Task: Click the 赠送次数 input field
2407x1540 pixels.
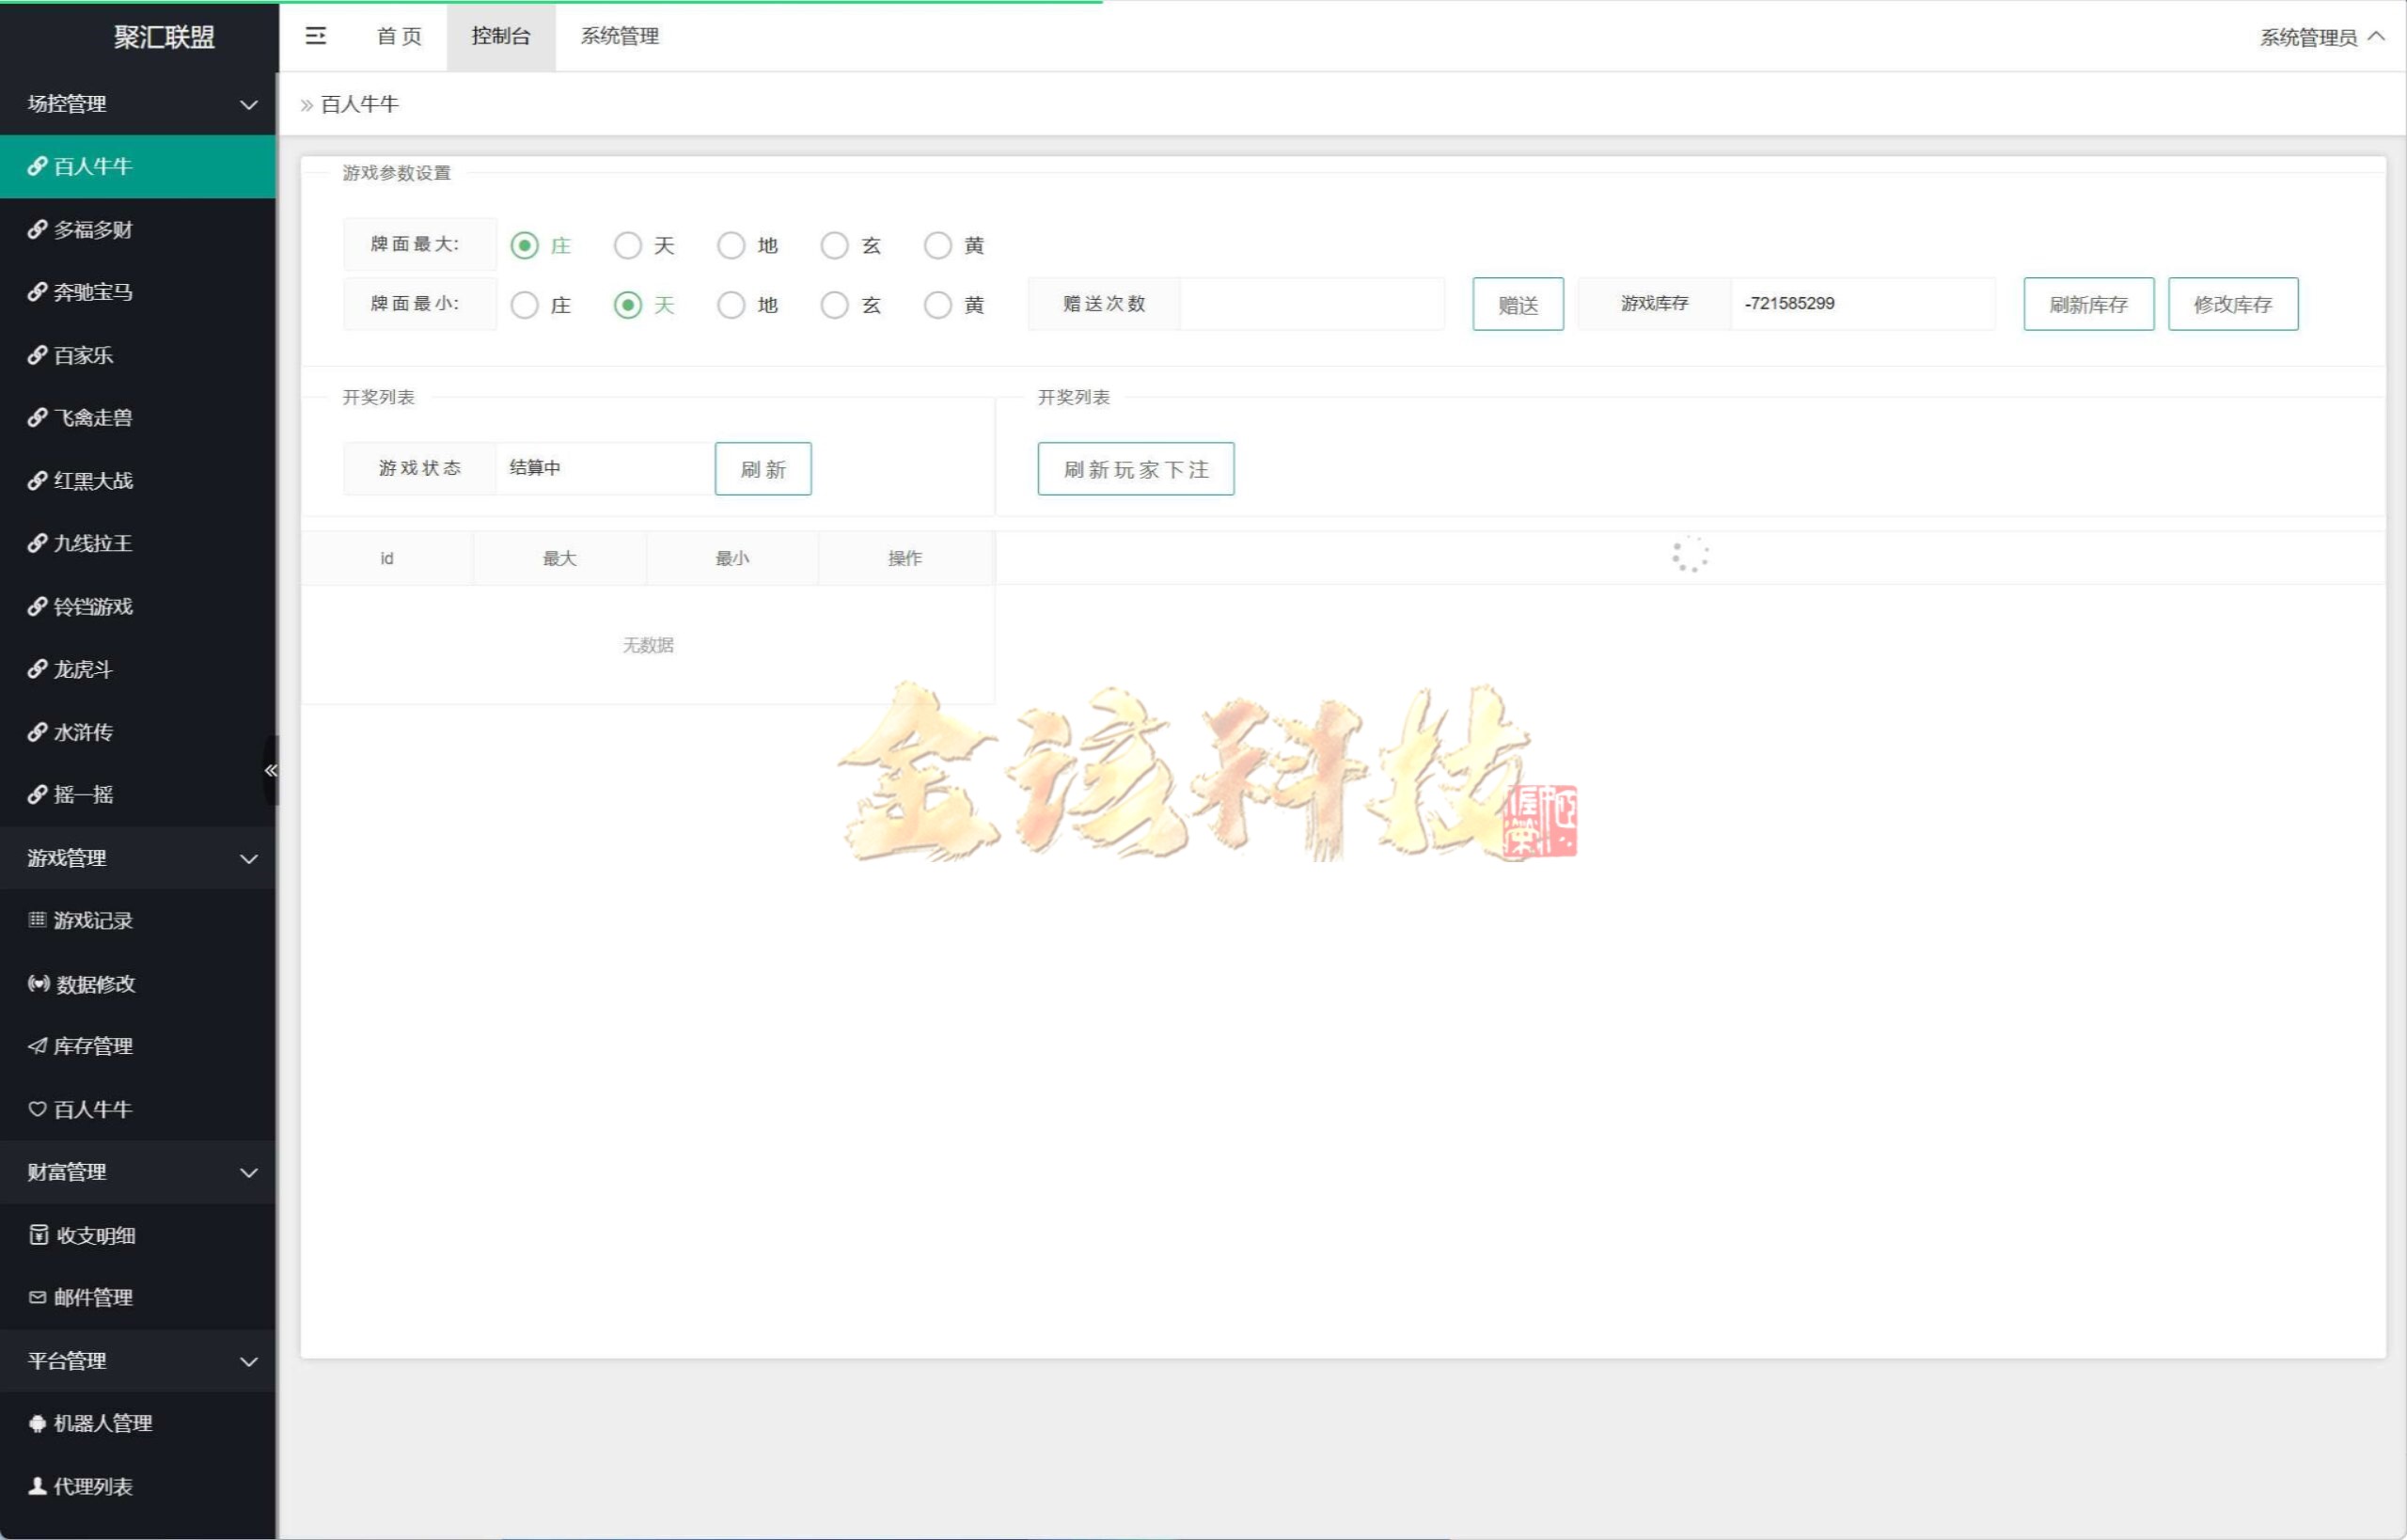Action: tap(1311, 304)
